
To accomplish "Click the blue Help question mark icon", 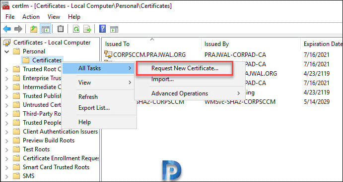I will 102,29.
